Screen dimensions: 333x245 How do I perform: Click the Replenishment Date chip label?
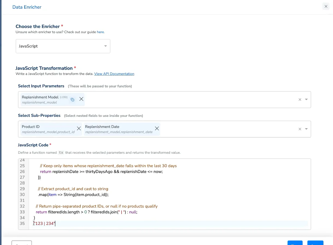pos(102,127)
